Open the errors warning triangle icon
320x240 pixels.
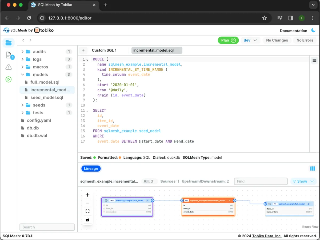(9, 67)
